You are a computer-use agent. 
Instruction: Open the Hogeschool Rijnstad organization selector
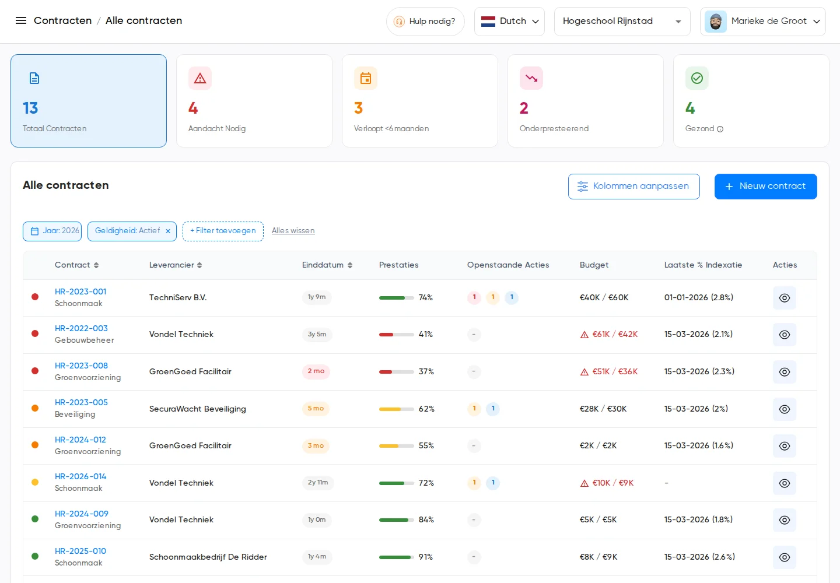(622, 22)
